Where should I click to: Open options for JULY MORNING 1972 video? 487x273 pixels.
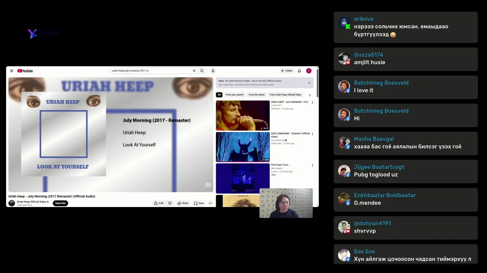click(312, 102)
